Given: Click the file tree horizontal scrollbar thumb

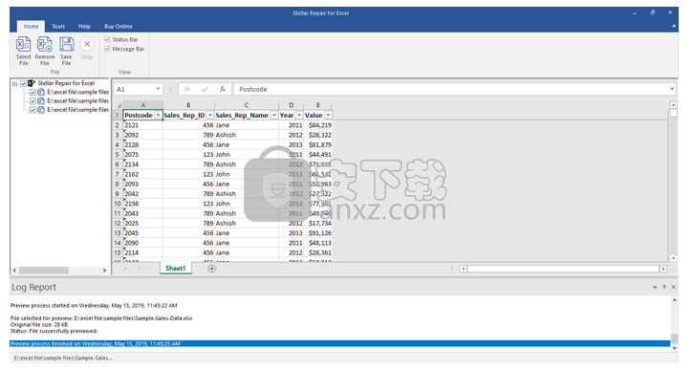Looking at the screenshot, I should (43, 270).
